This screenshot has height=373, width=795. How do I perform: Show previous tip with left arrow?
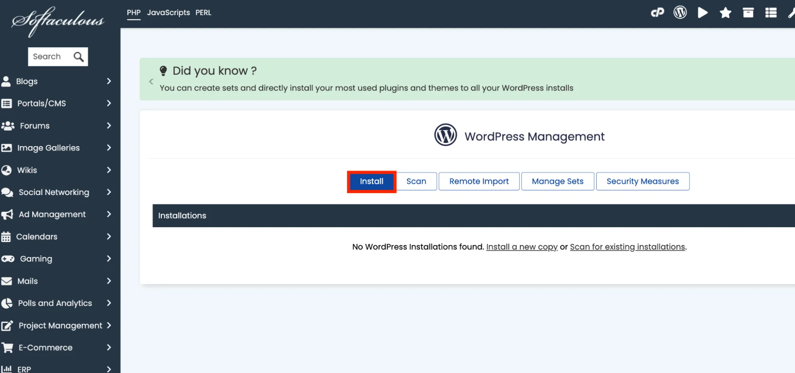click(151, 81)
